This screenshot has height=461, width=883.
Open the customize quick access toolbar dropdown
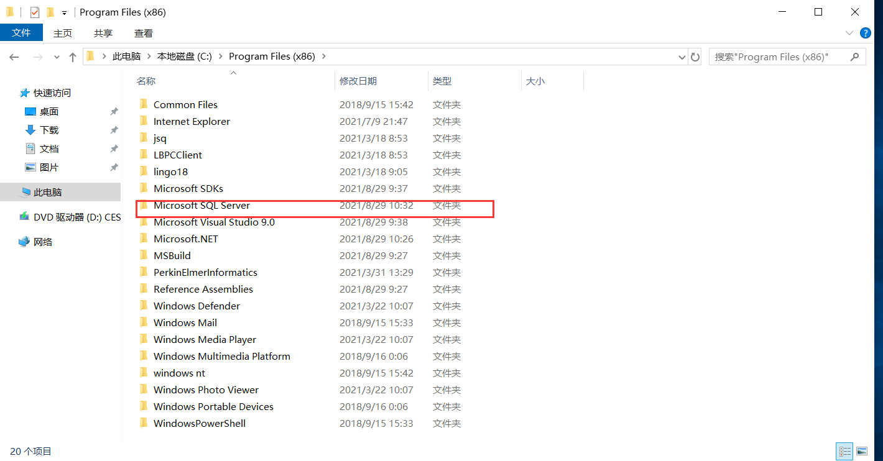pos(64,12)
